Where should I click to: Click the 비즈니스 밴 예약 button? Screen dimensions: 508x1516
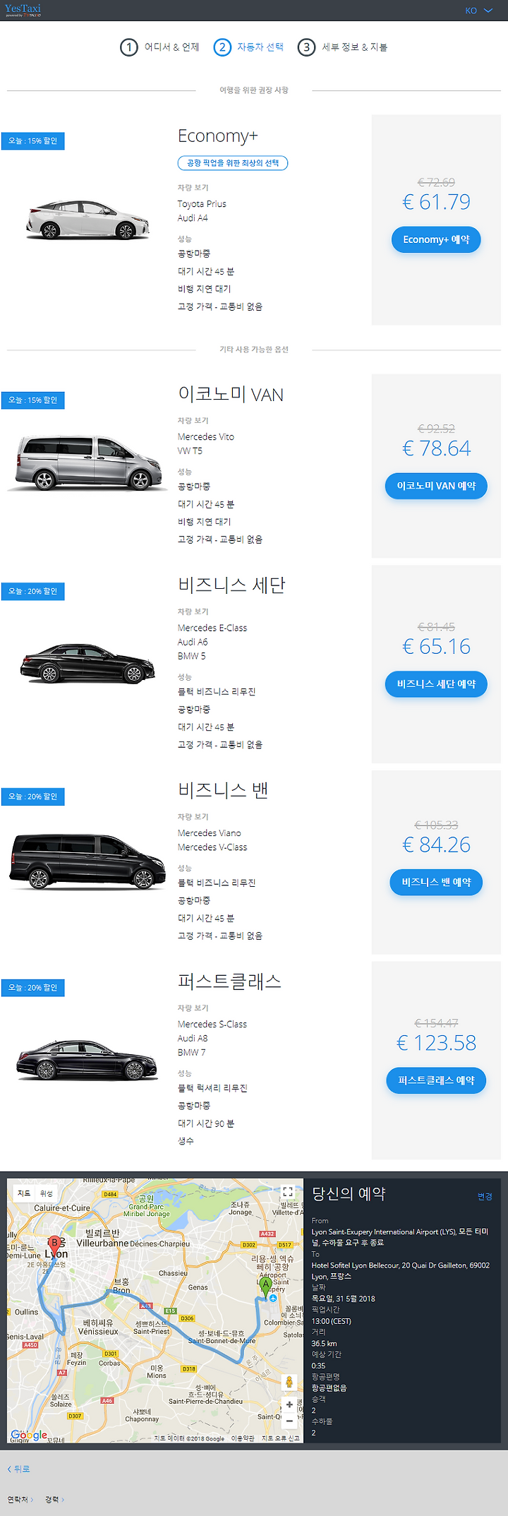click(436, 882)
